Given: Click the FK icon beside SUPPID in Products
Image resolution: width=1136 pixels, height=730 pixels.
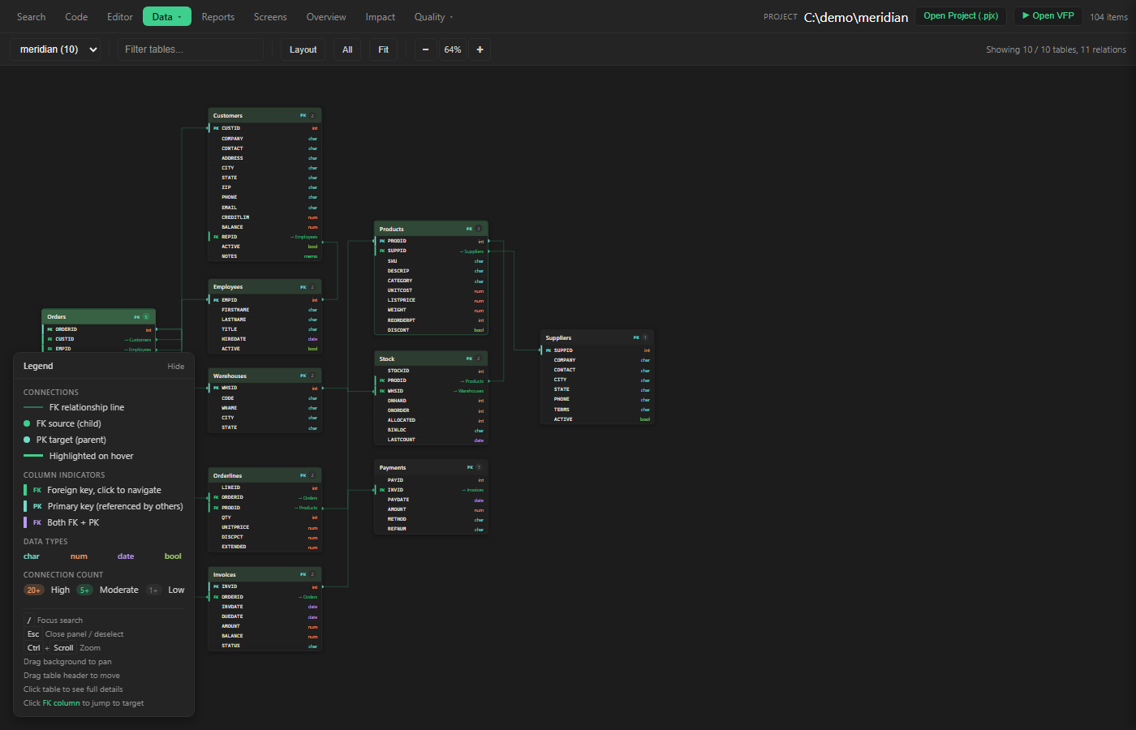Looking at the screenshot, I should tap(382, 251).
